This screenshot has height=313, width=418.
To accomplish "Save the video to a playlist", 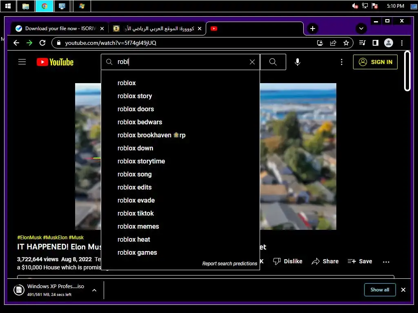I will point(360,261).
